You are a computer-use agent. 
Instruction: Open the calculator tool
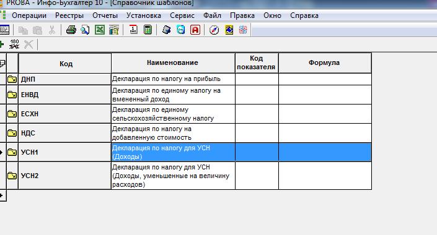click(x=148, y=30)
